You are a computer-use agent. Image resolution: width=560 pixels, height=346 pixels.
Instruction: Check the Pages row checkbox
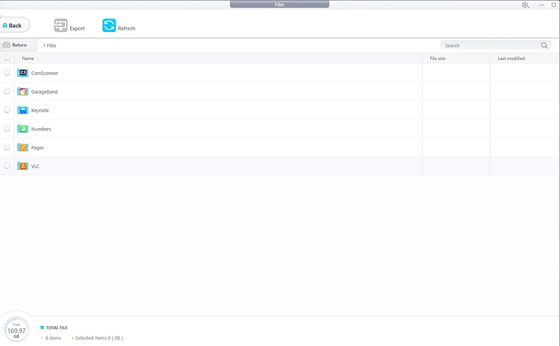7,147
